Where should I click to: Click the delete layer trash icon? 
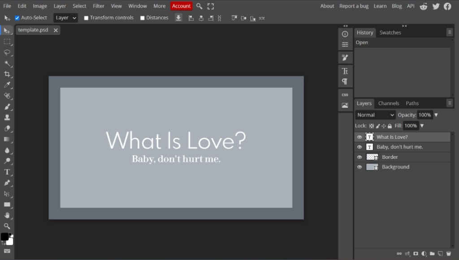point(448,254)
